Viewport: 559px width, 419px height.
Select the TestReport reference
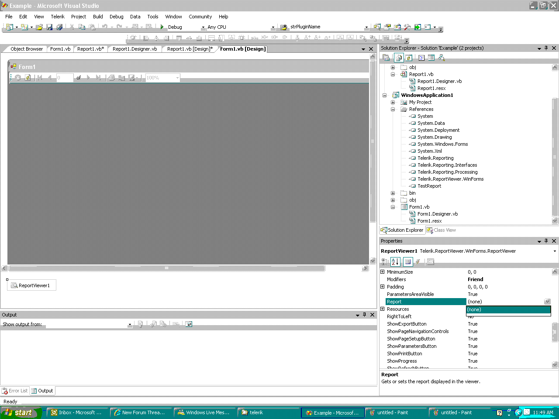tap(429, 186)
